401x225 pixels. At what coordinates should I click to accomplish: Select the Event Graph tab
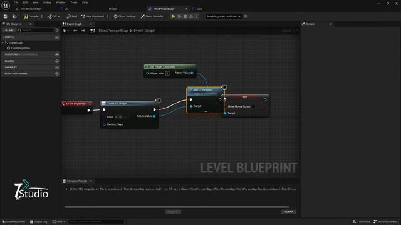(75, 24)
